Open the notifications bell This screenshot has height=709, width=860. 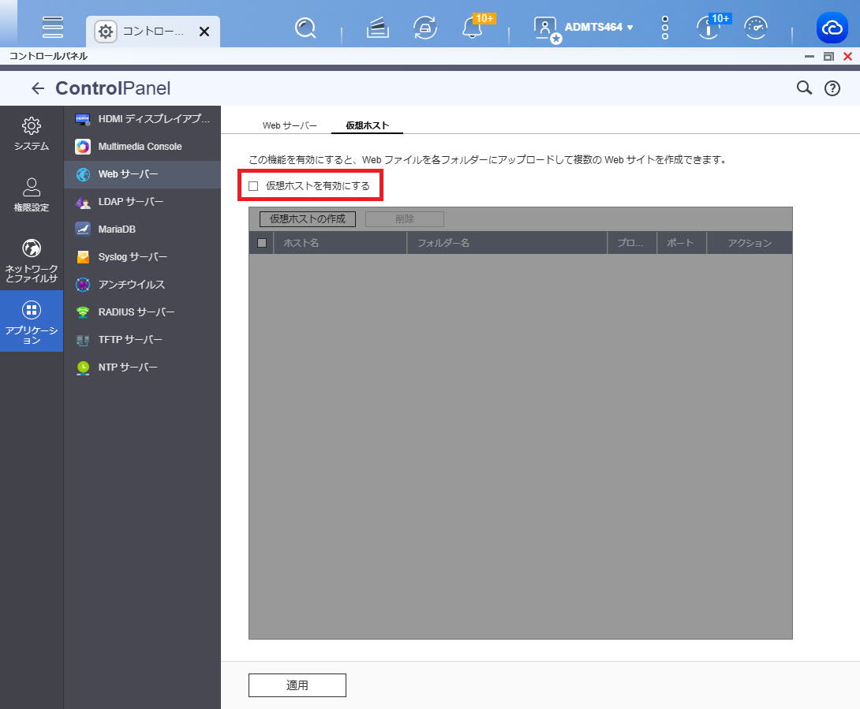[x=473, y=28]
